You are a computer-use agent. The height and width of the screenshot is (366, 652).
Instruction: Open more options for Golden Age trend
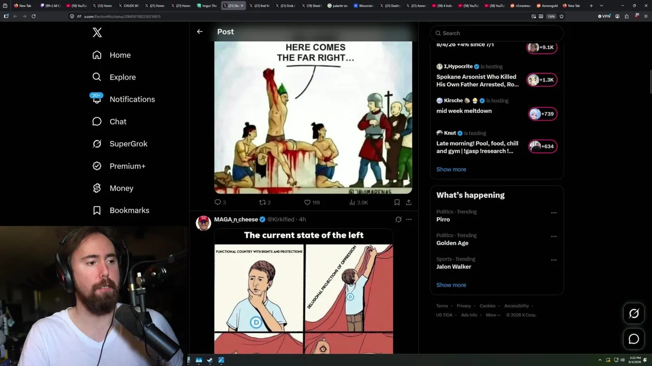554,236
